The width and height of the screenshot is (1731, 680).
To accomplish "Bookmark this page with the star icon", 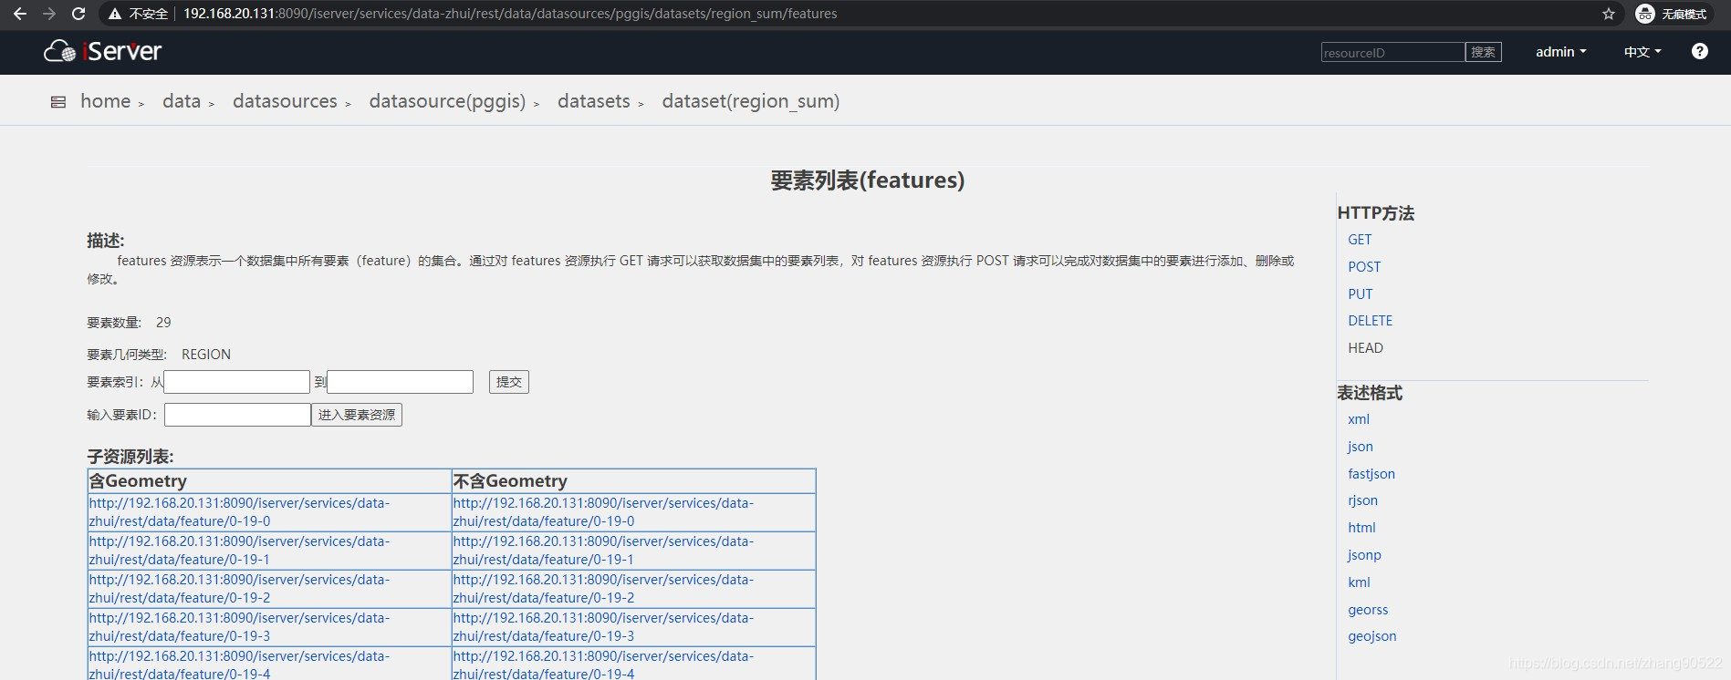I will (1609, 14).
